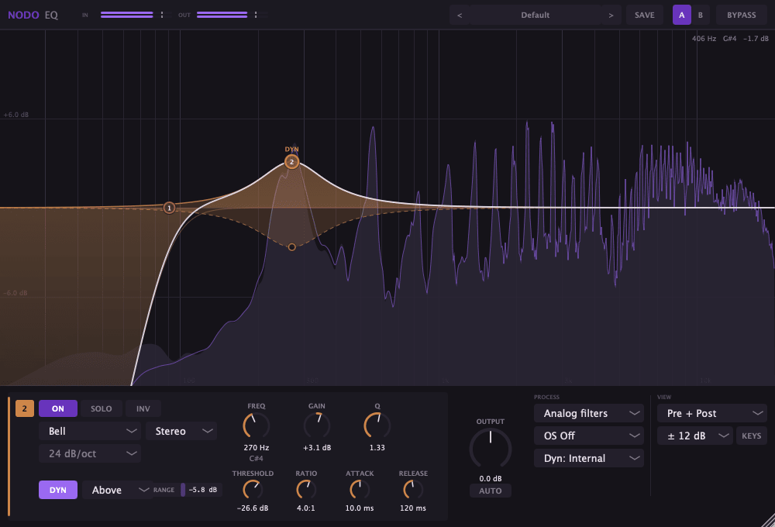Screen dimensions: 775x527
Task: Select EQ band node 2 on graph
Action: [x=291, y=162]
